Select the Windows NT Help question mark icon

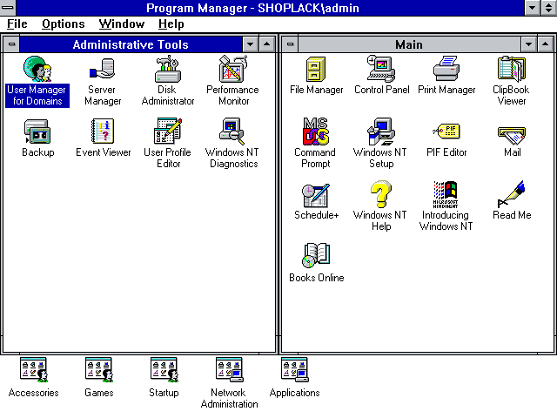381,194
